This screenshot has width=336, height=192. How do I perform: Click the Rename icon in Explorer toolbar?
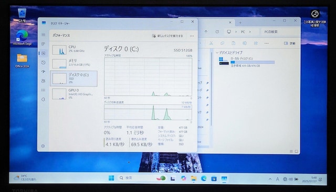245,43
